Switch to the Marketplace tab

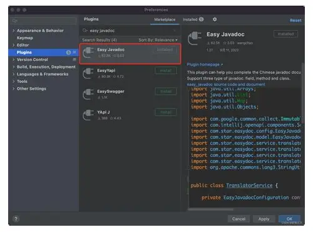pyautogui.click(x=165, y=19)
